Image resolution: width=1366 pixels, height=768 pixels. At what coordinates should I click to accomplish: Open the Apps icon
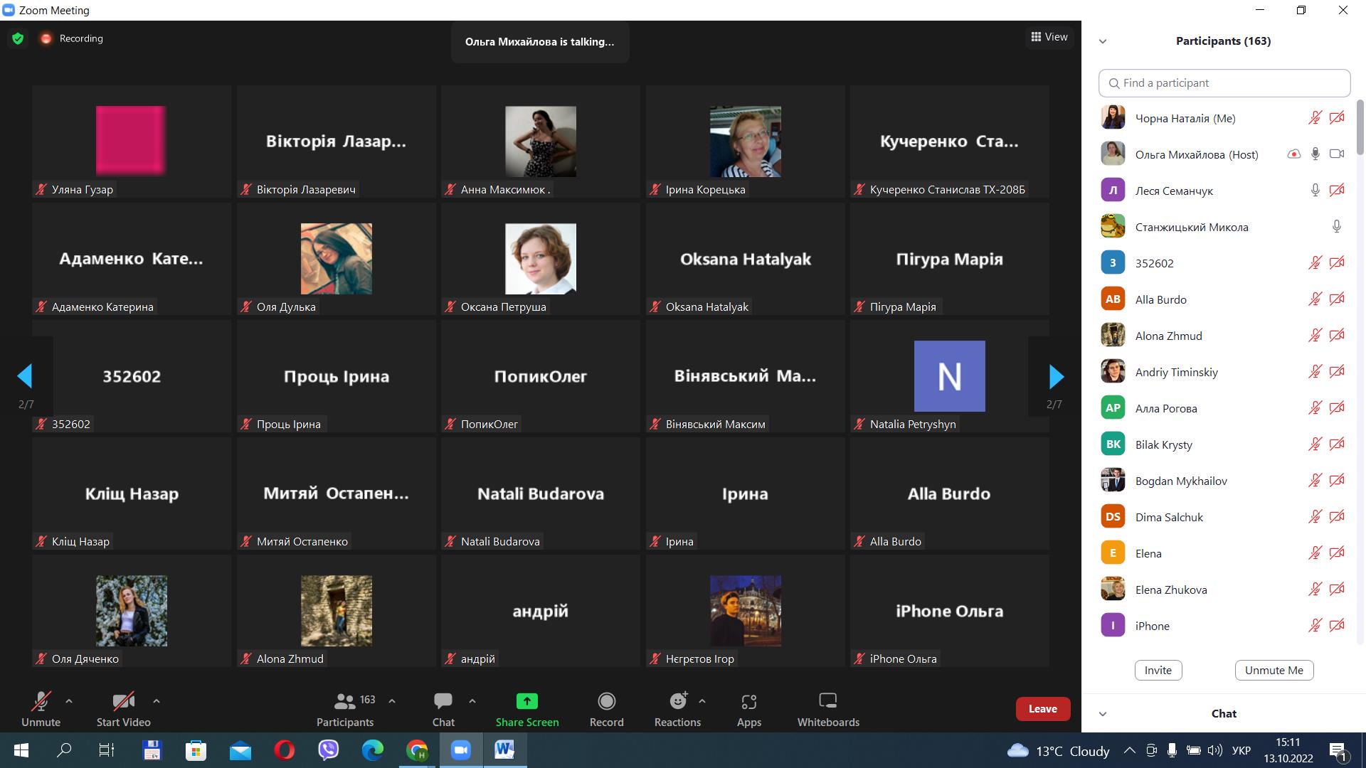pos(748,702)
